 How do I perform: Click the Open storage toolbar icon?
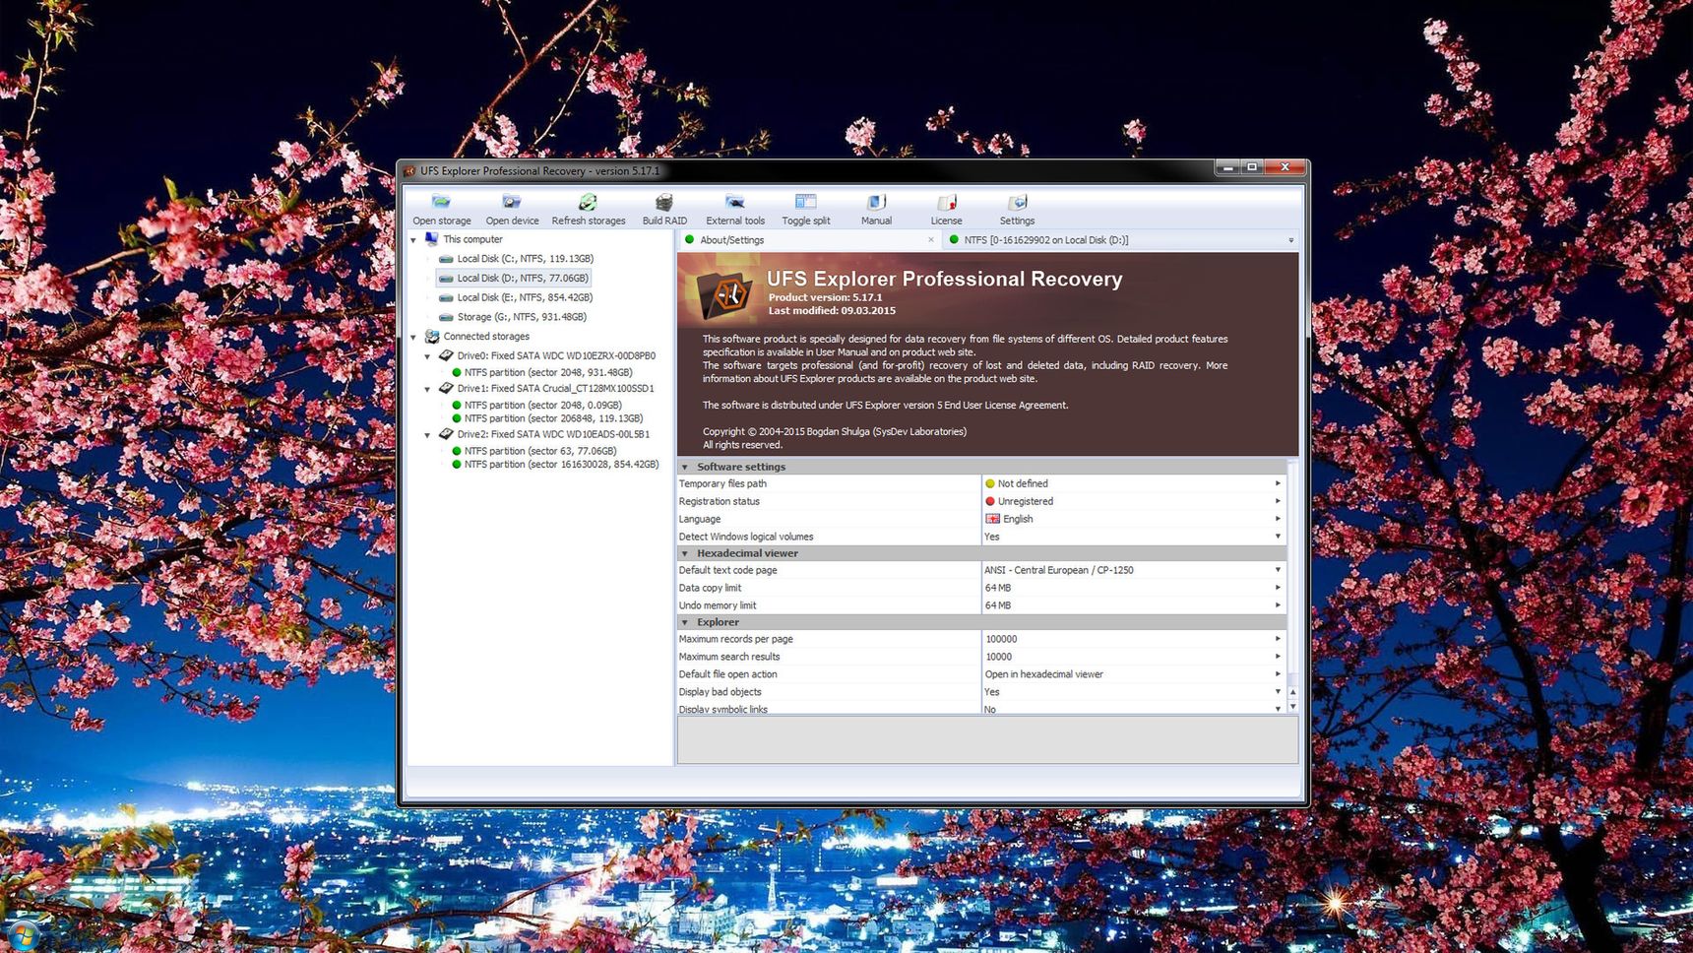tap(441, 203)
